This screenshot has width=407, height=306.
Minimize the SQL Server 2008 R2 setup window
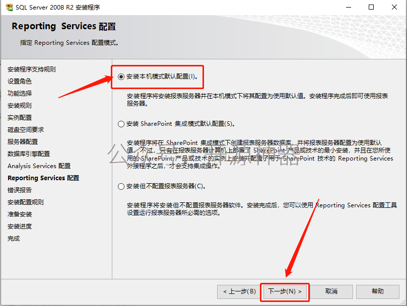click(x=349, y=7)
